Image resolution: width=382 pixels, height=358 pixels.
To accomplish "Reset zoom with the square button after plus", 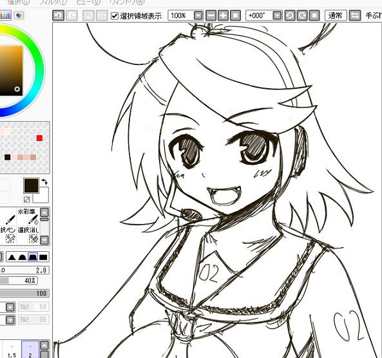I will (236, 15).
